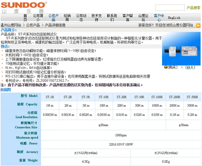Go to 温州山度网站 breadcrumb link
202x166 pixels.
(11, 25)
